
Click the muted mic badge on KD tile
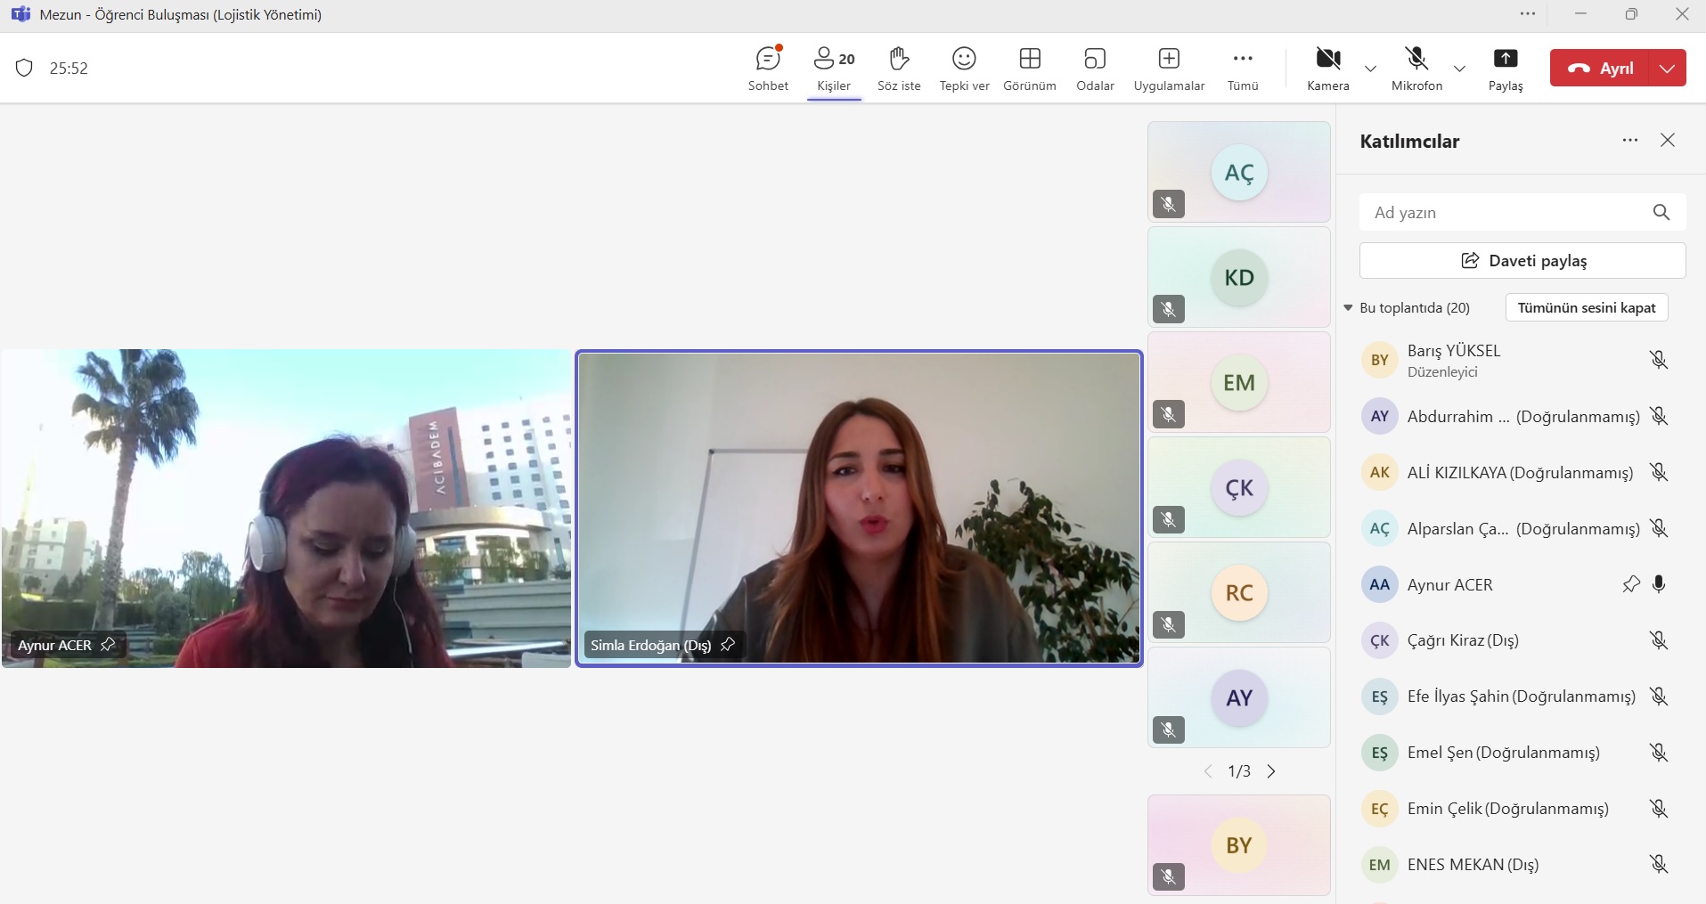(x=1169, y=309)
